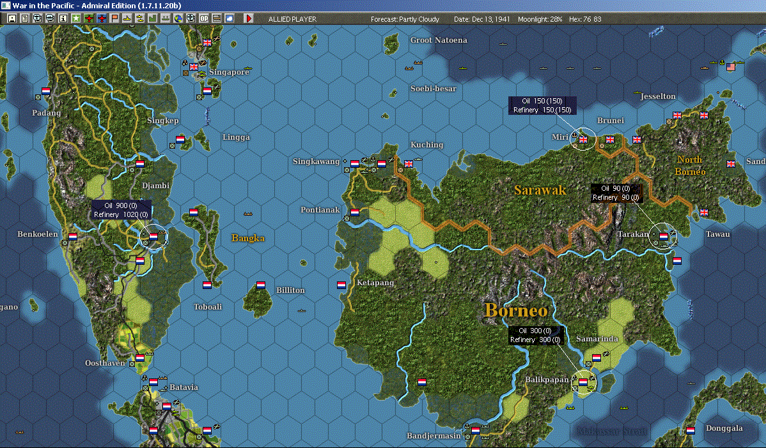The height and width of the screenshot is (448, 766).
Task: Click the Hex: 76 83 readout
Action: tap(585, 19)
